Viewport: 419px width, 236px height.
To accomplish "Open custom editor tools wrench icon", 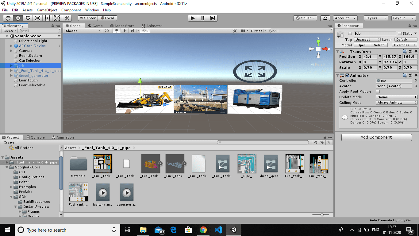I will click(x=67, y=18).
